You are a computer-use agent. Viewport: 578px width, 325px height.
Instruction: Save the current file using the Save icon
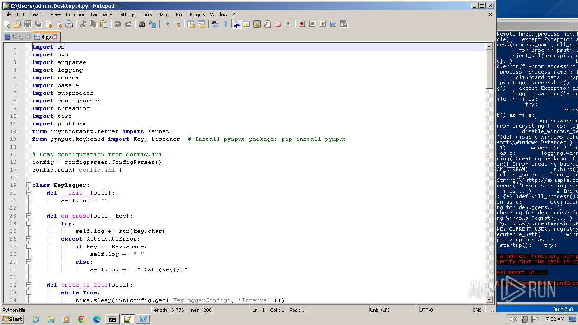pos(28,24)
